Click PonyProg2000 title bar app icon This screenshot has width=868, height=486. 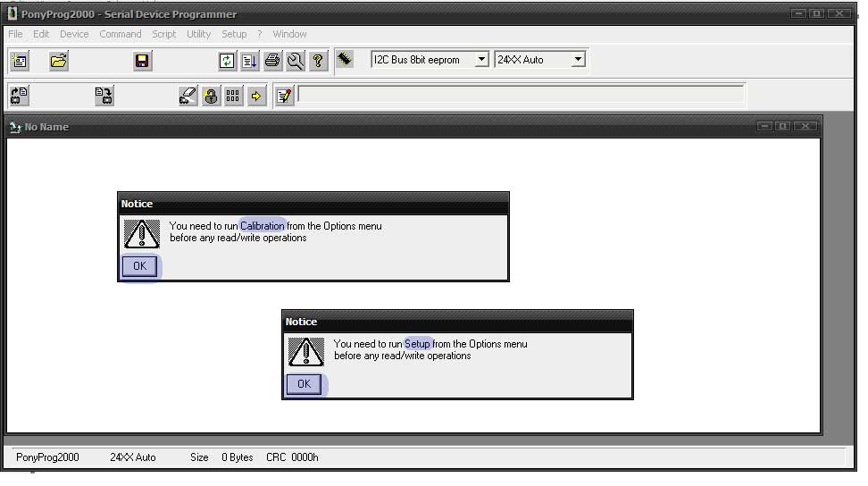(x=13, y=13)
